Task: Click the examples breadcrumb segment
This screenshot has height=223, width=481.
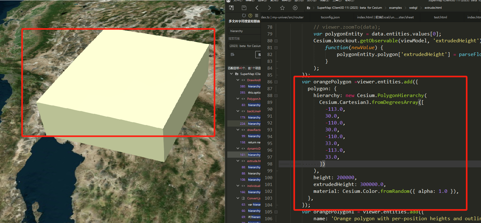Action: (395, 8)
